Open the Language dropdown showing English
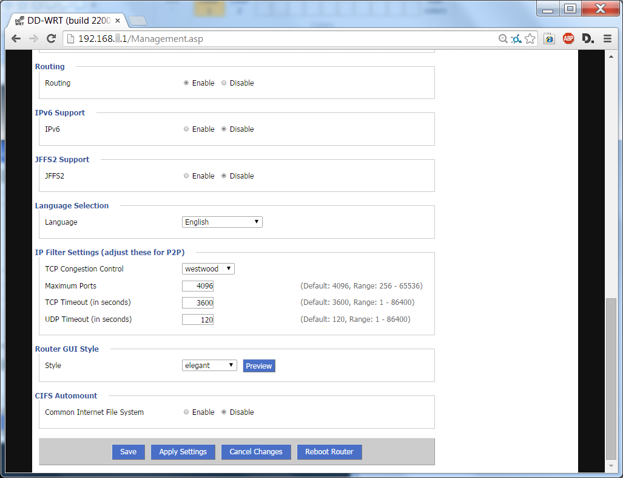Viewport: 623px width, 478px height. pyautogui.click(x=222, y=222)
